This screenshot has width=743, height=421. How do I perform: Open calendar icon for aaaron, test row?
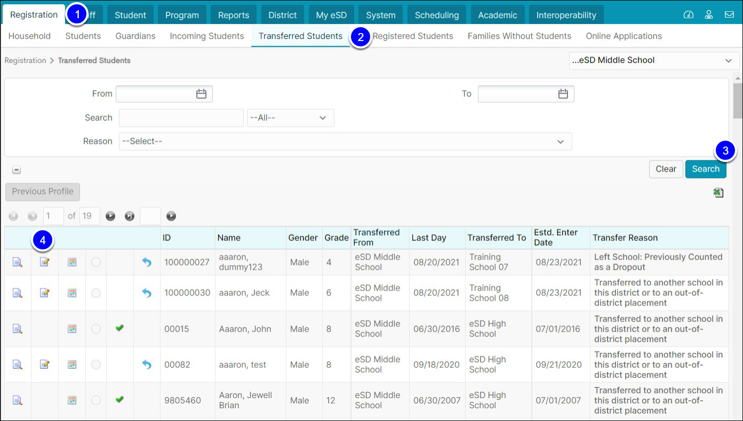pyautogui.click(x=72, y=365)
